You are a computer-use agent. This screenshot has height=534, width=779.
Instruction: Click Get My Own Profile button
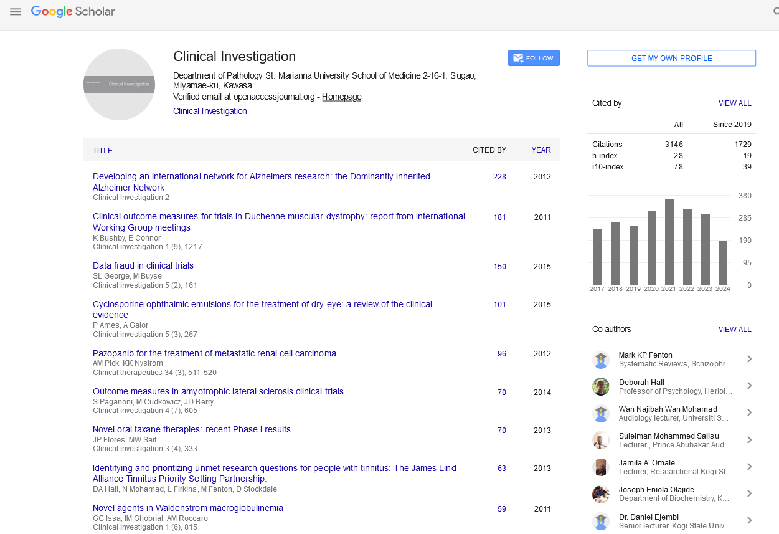[671, 58]
